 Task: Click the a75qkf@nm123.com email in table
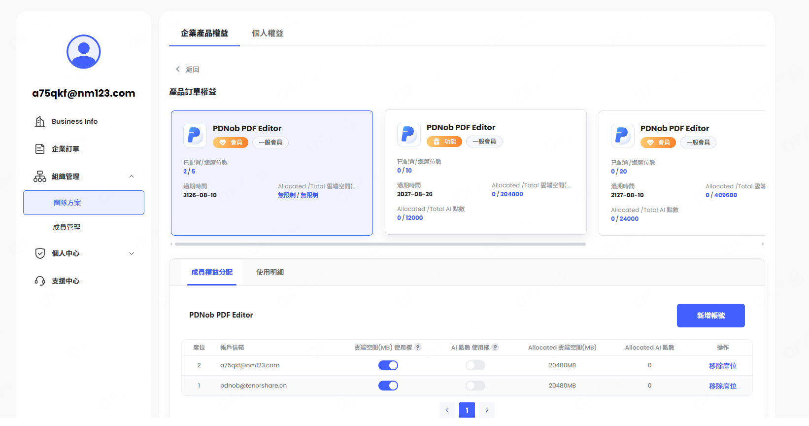click(250, 365)
